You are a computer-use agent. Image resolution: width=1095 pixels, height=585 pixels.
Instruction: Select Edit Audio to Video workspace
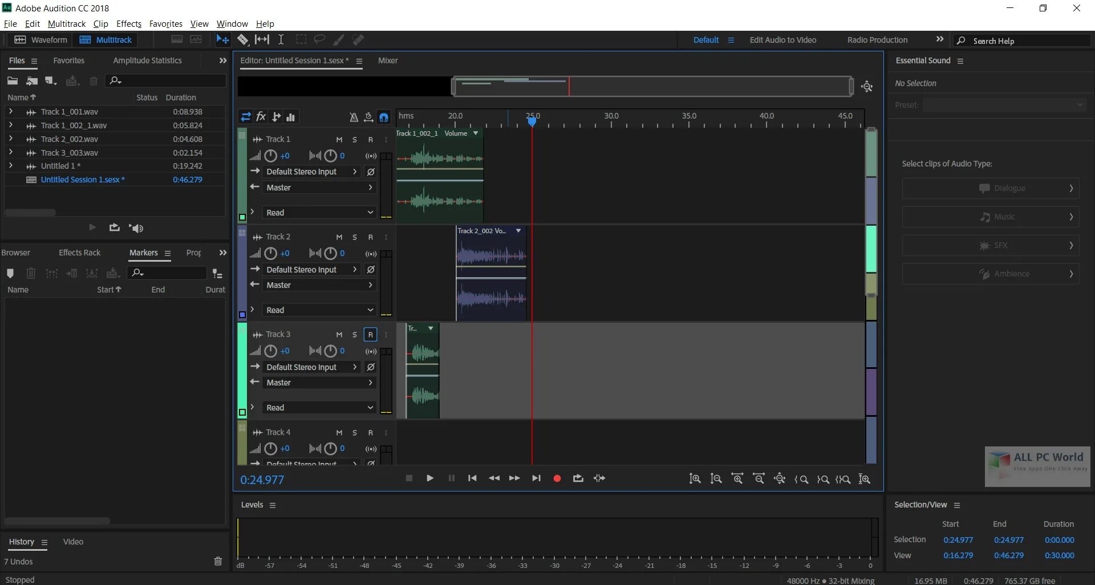(x=782, y=40)
